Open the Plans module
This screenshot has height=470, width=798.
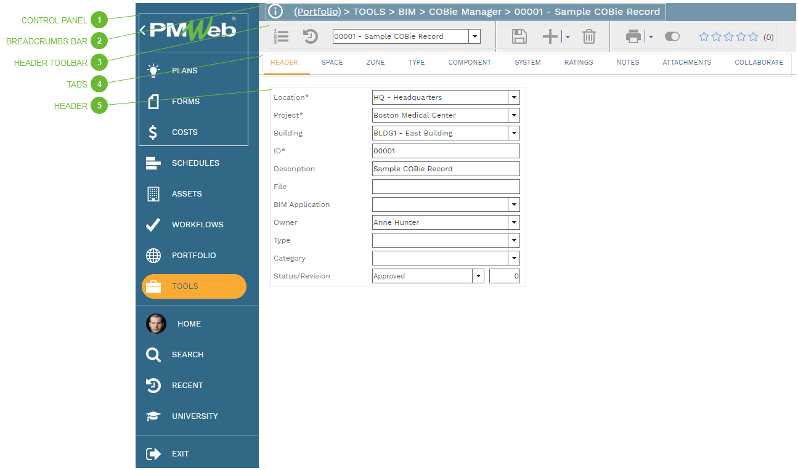(x=185, y=70)
